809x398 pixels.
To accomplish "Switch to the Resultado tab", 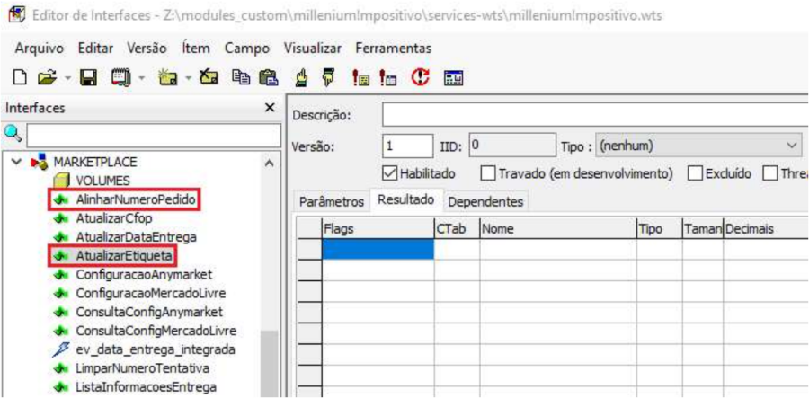I will [x=405, y=200].
